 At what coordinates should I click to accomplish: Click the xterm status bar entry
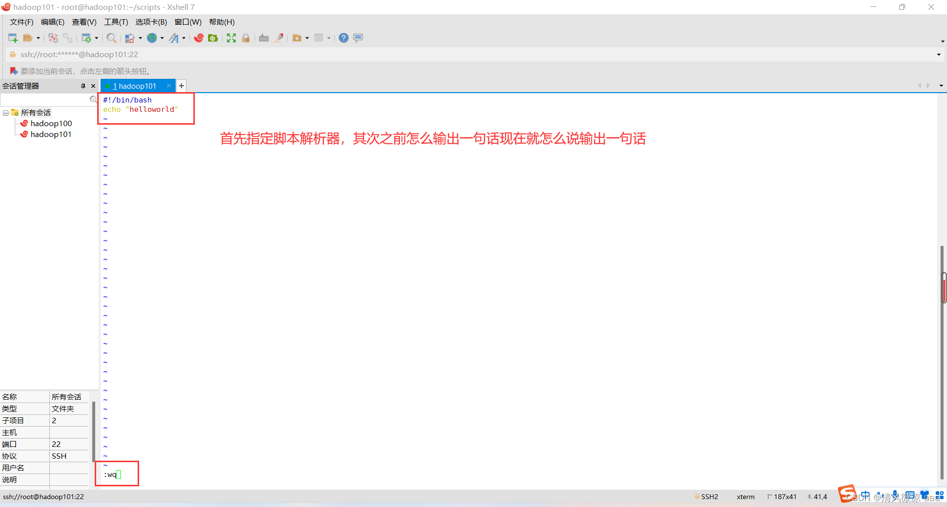(x=746, y=497)
